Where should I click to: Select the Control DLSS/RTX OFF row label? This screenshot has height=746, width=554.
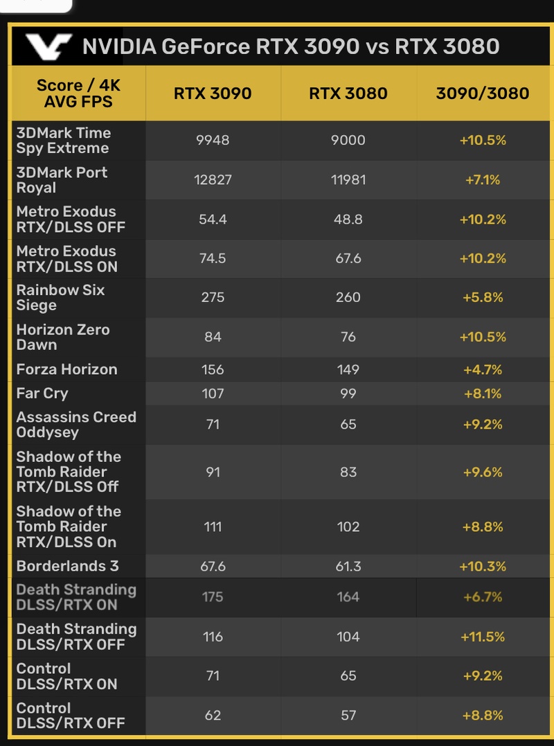71,716
